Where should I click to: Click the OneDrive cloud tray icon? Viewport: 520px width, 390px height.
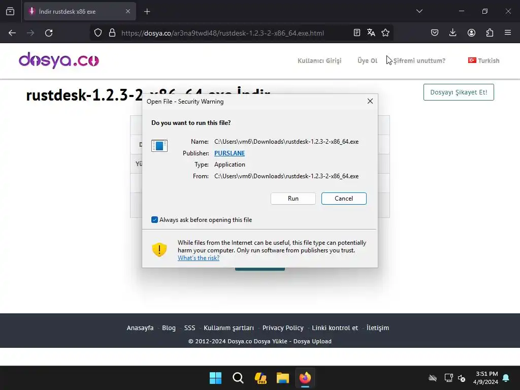[x=433, y=378]
